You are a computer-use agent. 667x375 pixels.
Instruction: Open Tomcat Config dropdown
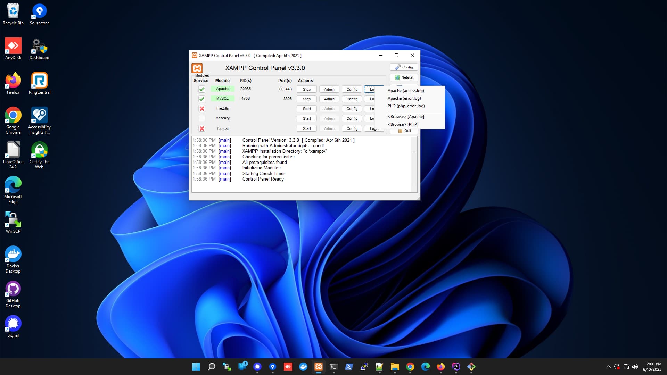[x=352, y=128]
